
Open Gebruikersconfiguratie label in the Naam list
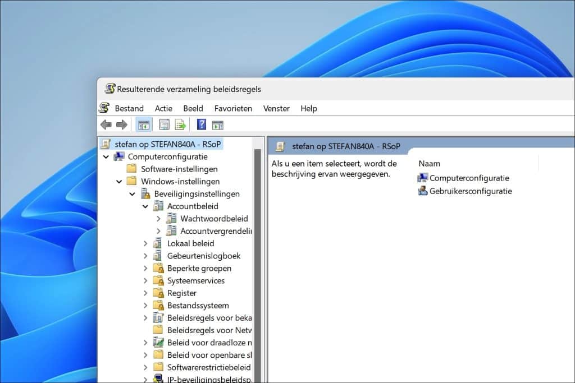click(x=471, y=191)
